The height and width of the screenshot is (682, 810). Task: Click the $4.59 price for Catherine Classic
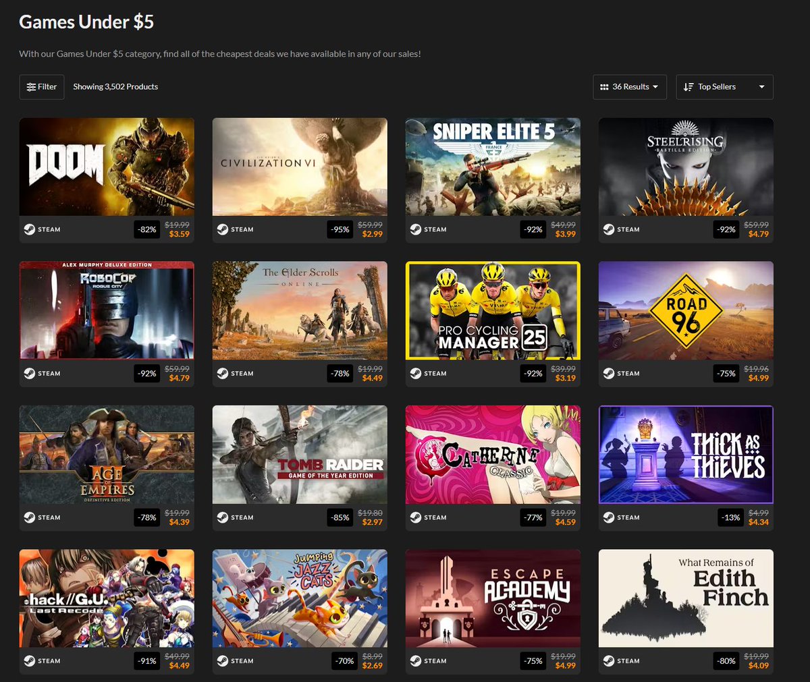tap(566, 522)
